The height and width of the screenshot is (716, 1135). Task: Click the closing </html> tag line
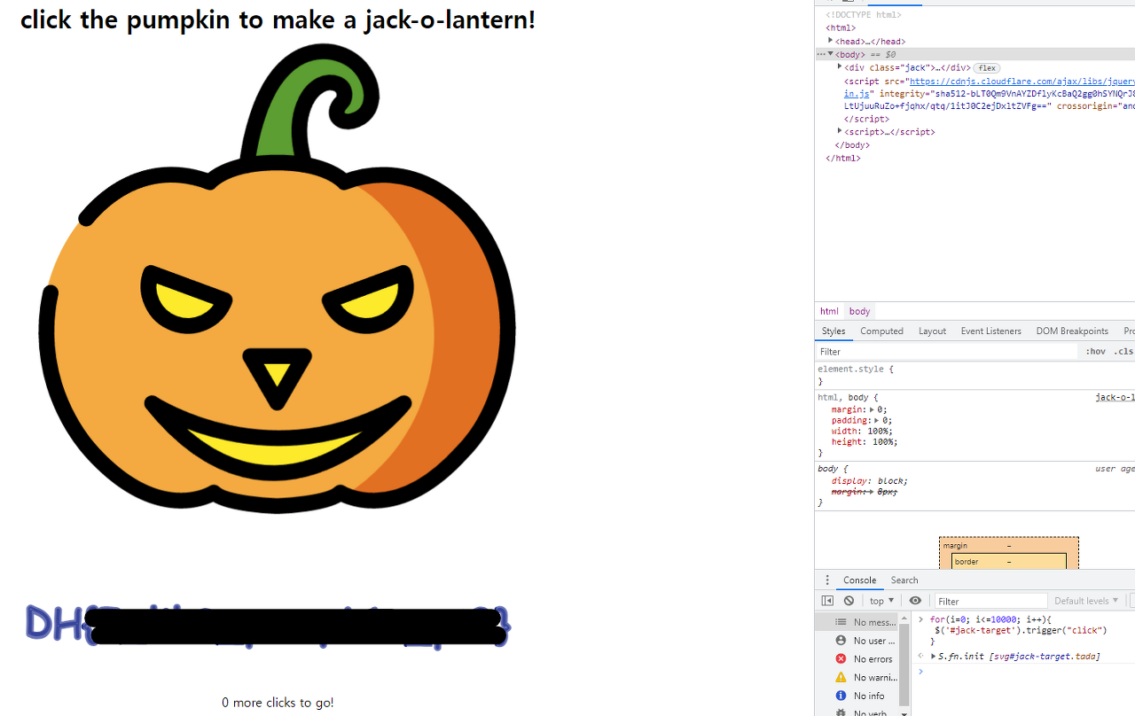pyautogui.click(x=843, y=159)
